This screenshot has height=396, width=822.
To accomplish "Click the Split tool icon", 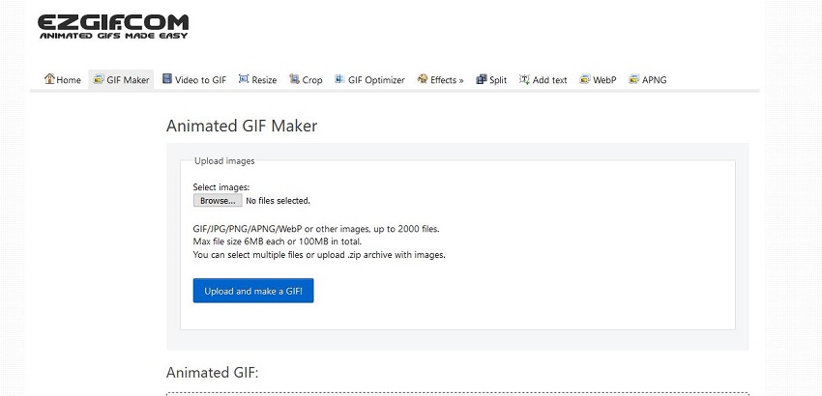I will pyautogui.click(x=482, y=79).
